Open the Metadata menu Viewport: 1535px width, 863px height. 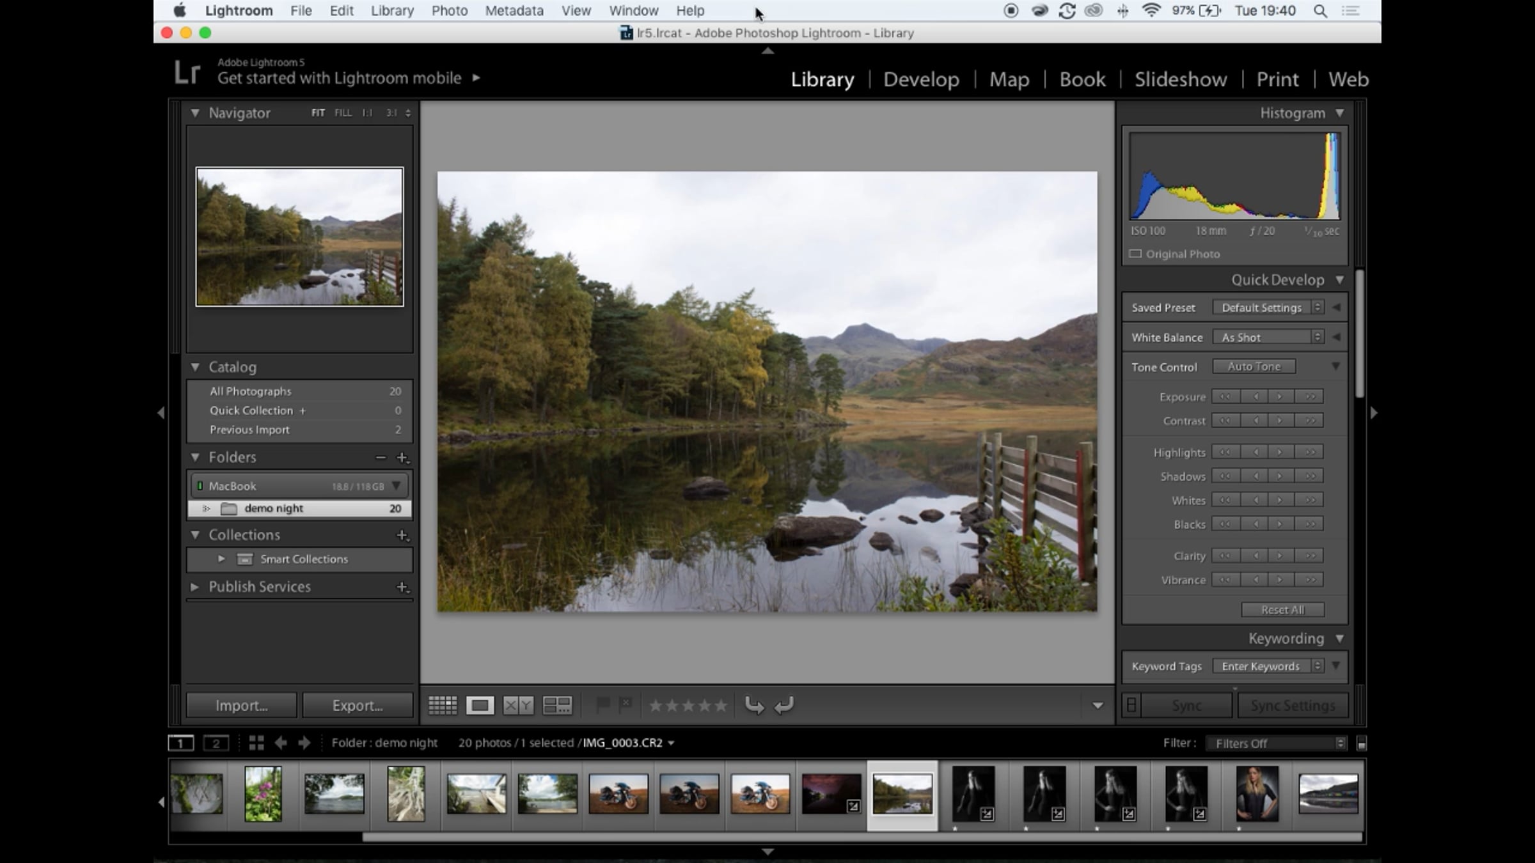click(x=514, y=11)
